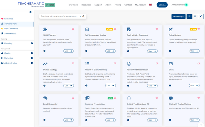This screenshot has width=205, height=127.
Task: Open New Generators in sidebar
Action: point(11,29)
